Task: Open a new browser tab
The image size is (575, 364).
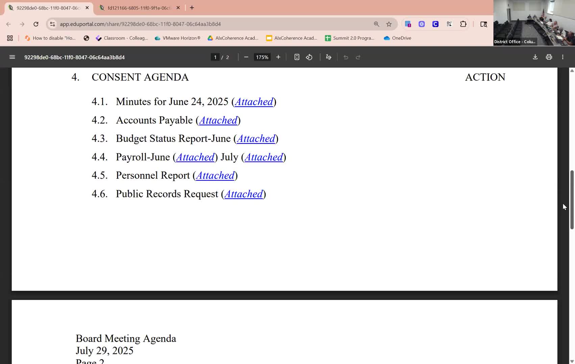Action: click(x=192, y=8)
